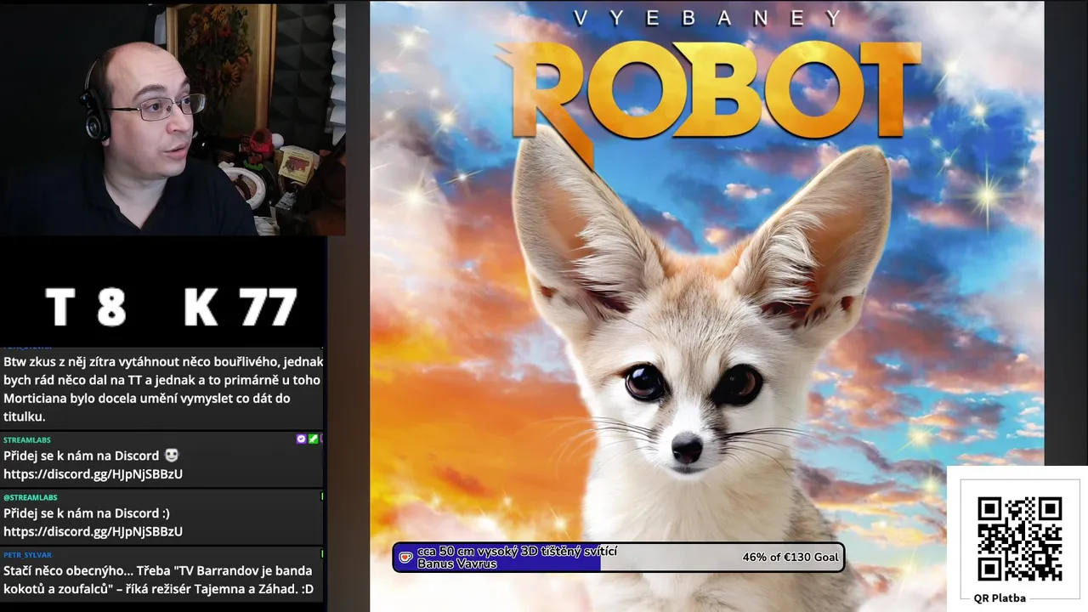Open the first Discord invite link from STREAMLABS
This screenshot has width=1088, height=612.
[93, 474]
